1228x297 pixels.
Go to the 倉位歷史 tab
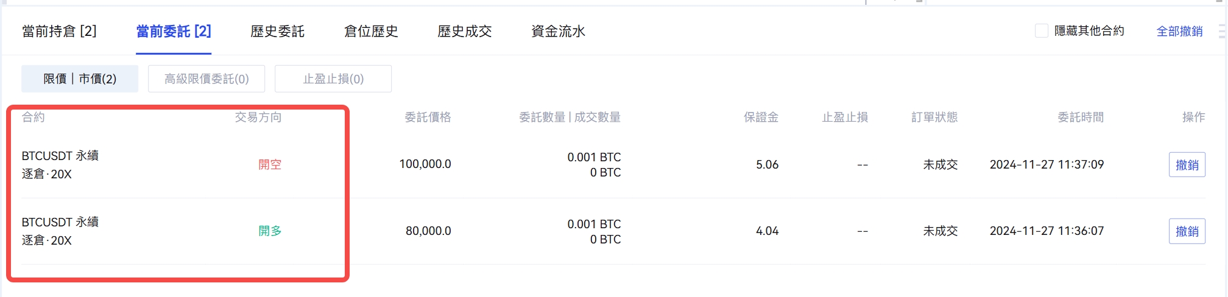coord(371,31)
